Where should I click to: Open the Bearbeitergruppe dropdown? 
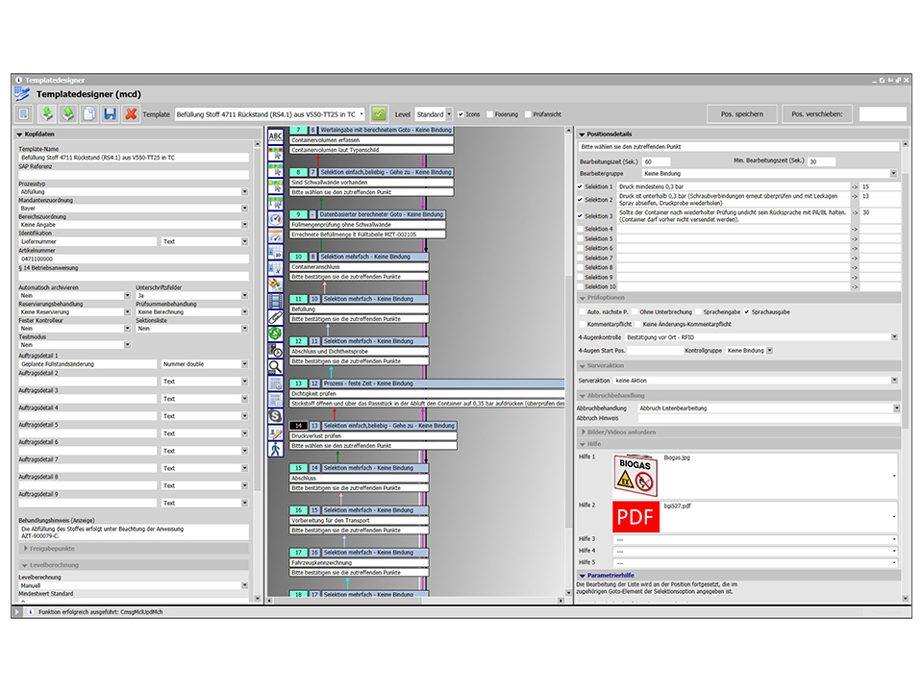tap(893, 174)
